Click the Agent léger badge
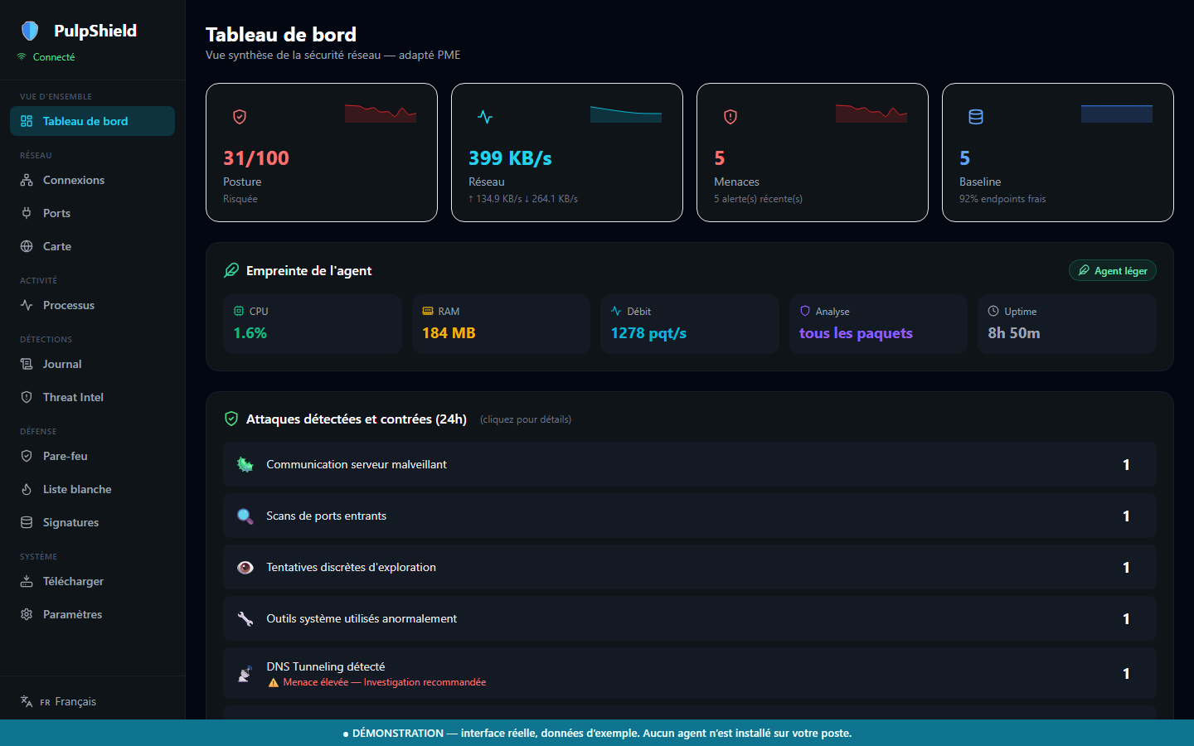The height and width of the screenshot is (746, 1194). click(x=1112, y=270)
